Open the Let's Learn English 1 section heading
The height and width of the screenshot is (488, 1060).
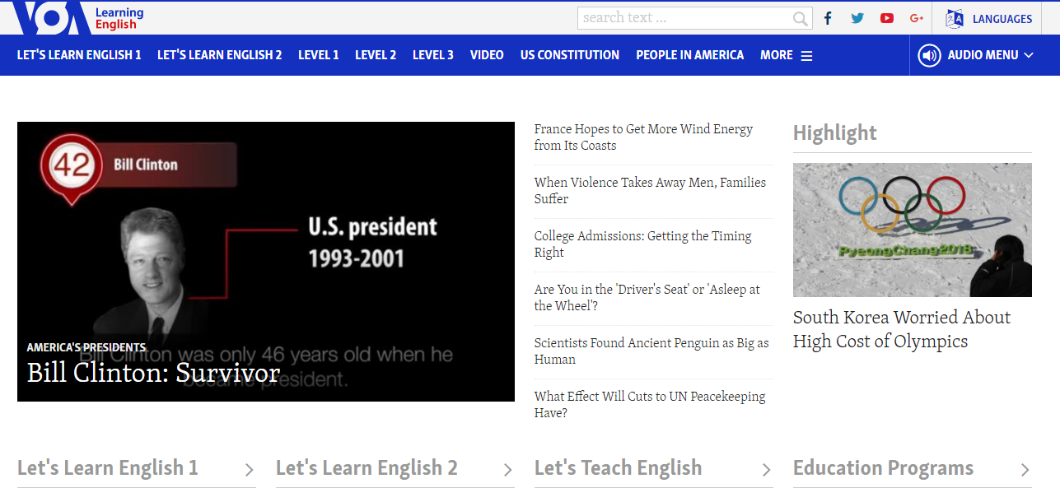pos(108,468)
